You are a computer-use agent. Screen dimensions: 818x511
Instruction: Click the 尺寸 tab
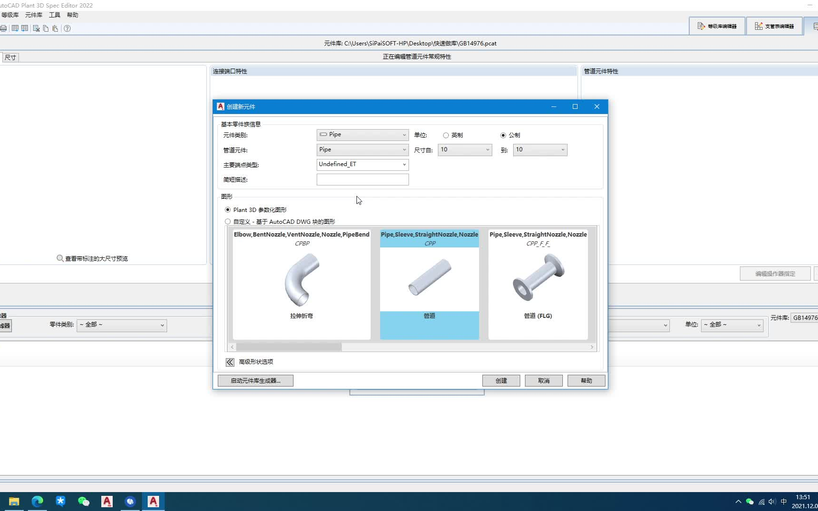click(x=10, y=57)
